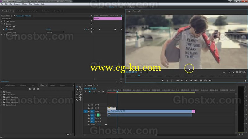
Task: Create new bin in Effects panel
Action: (68, 134)
